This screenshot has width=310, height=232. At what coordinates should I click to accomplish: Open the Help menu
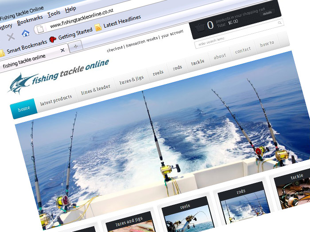[70, 9]
